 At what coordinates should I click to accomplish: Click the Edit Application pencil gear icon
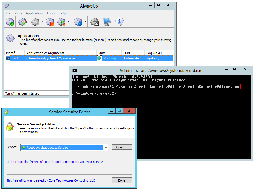(x=22, y=22)
